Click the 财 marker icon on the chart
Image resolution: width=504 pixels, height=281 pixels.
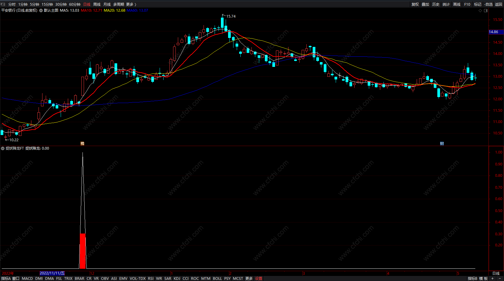442,144
